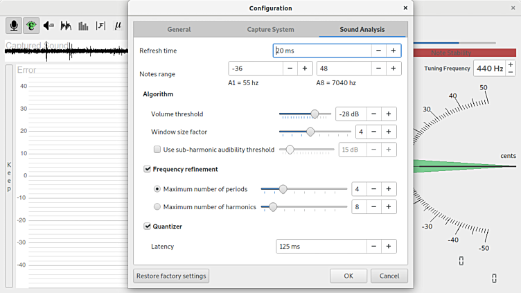Show the waveform view icon
Screen dimensions: 521x293
coord(67,26)
